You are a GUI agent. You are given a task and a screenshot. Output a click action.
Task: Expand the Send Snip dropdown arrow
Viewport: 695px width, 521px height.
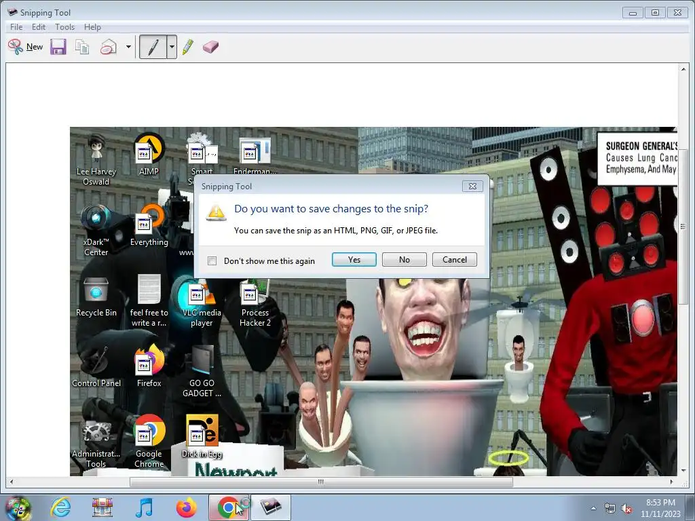tap(128, 47)
